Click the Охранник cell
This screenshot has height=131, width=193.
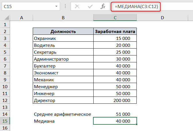pyautogui.click(x=63, y=38)
